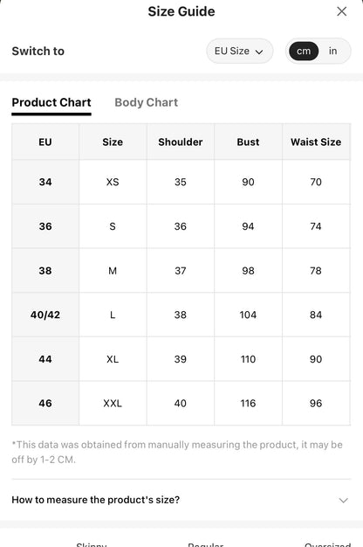The width and height of the screenshot is (363, 547).
Task: Click the chevron arrow beside EU Size
Action: pyautogui.click(x=259, y=52)
